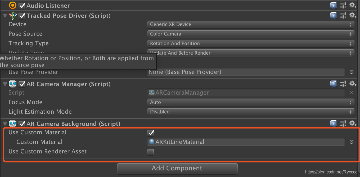Image resolution: width=360 pixels, height=177 pixels.
Task: Open presets for AR Camera Background
Action: pos(343,123)
